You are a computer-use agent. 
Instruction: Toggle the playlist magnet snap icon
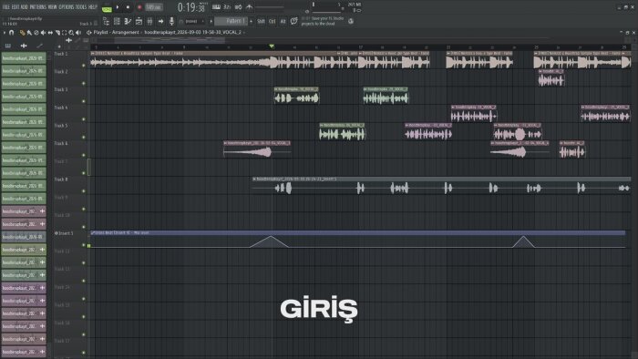(11, 33)
